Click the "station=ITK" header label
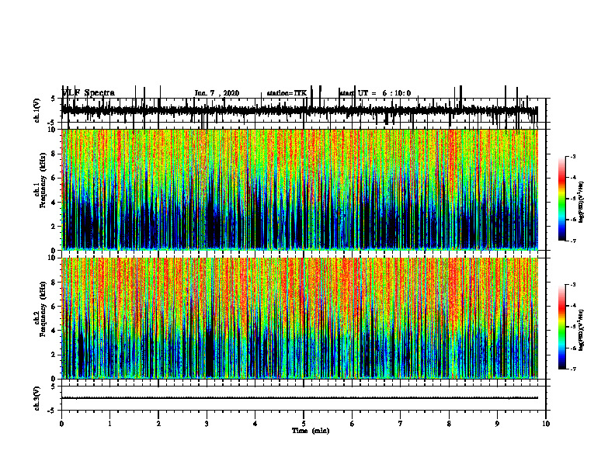 pos(287,93)
